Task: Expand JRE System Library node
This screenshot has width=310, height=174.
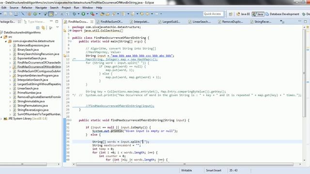Action: [x=1, y=119]
